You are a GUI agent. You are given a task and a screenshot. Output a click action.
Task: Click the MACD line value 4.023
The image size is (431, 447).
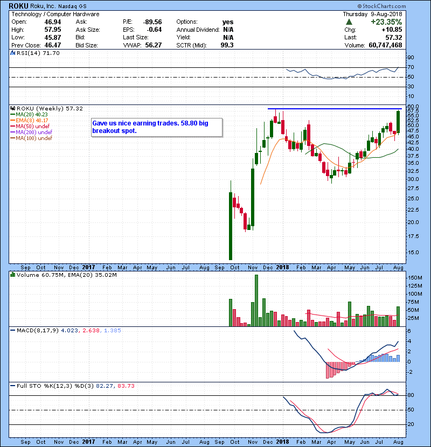point(69,330)
